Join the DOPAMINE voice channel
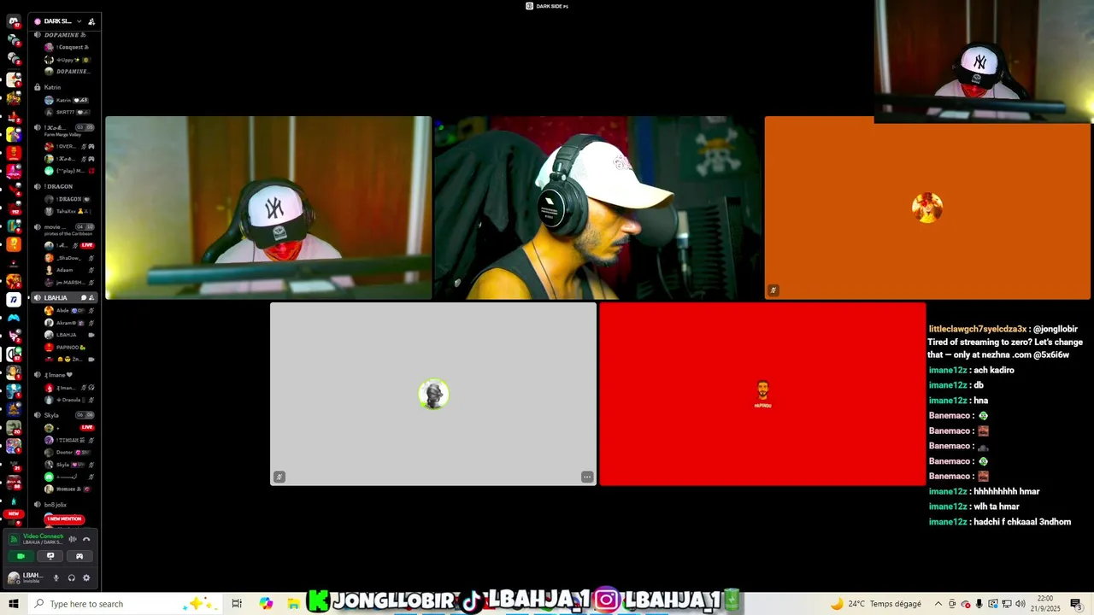Screen dimensions: 1094x615 pyautogui.click(x=65, y=35)
